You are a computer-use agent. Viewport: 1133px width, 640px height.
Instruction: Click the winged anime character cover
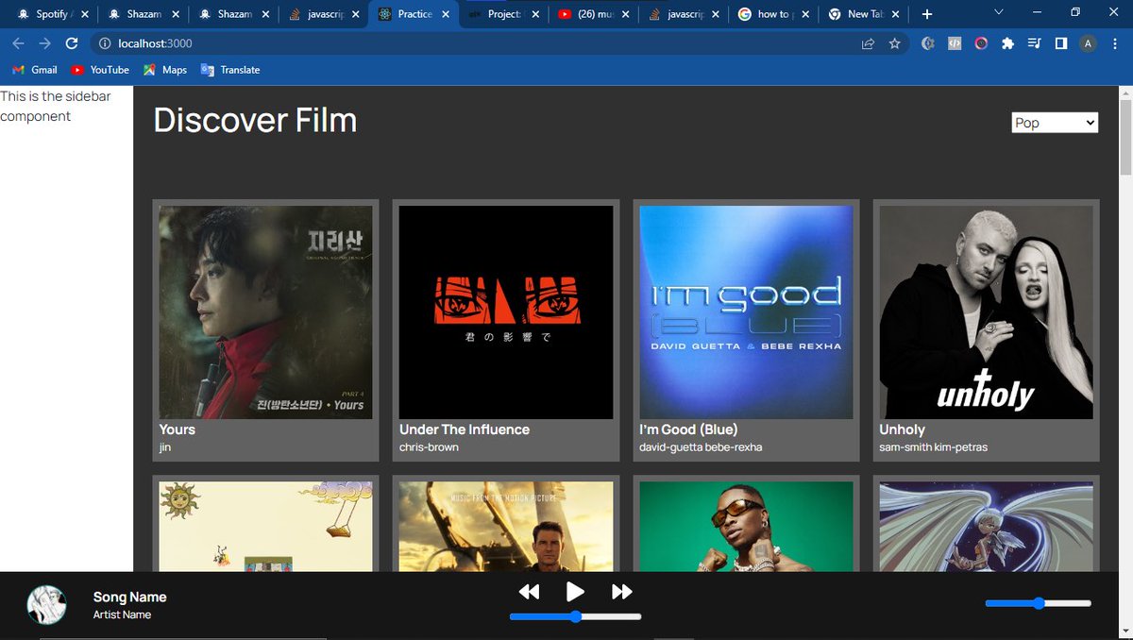pos(986,527)
